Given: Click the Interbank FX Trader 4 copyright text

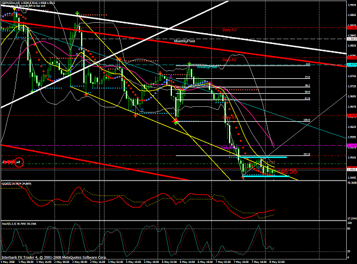Looking at the screenshot, I should (x=54, y=257).
